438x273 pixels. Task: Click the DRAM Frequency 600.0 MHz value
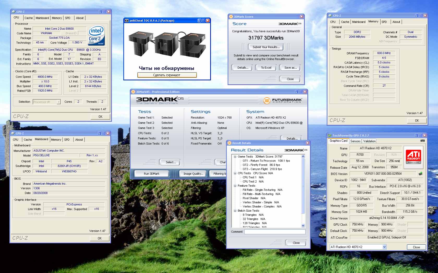384,53
